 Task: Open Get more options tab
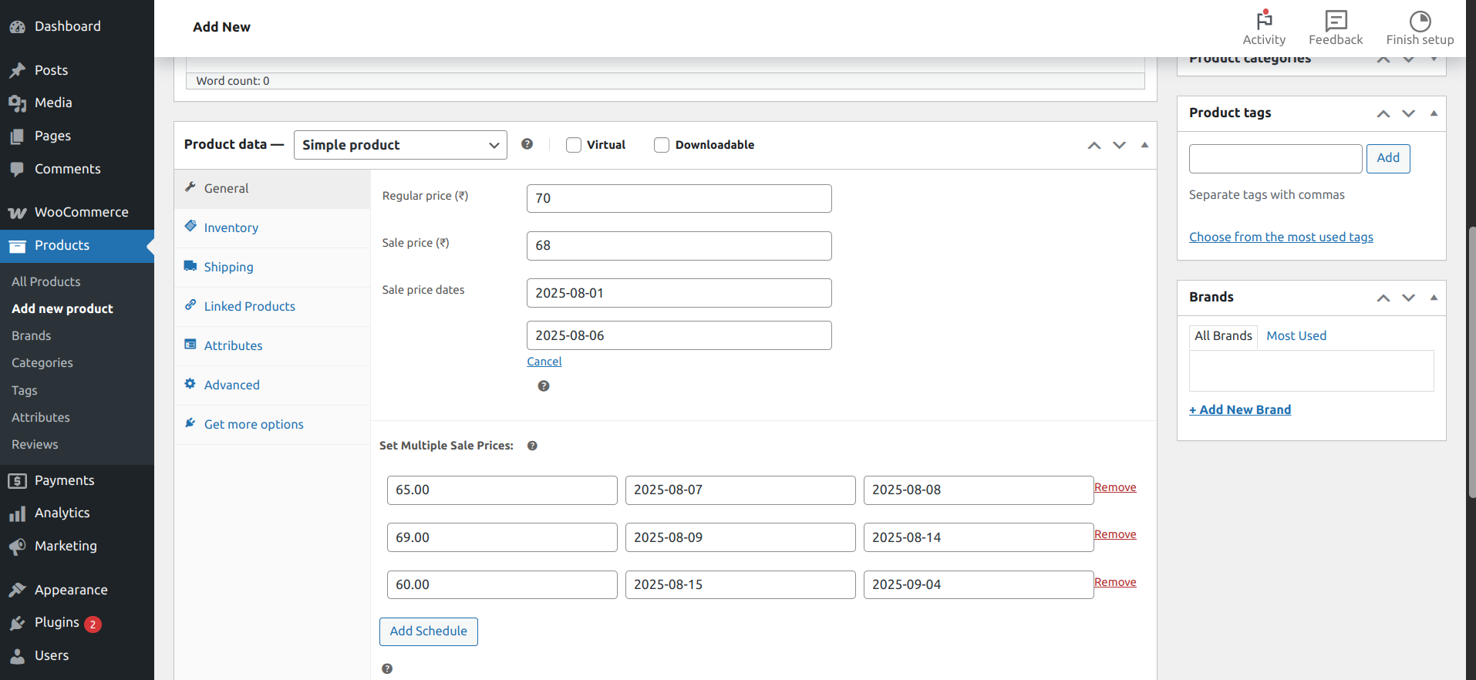(272, 425)
